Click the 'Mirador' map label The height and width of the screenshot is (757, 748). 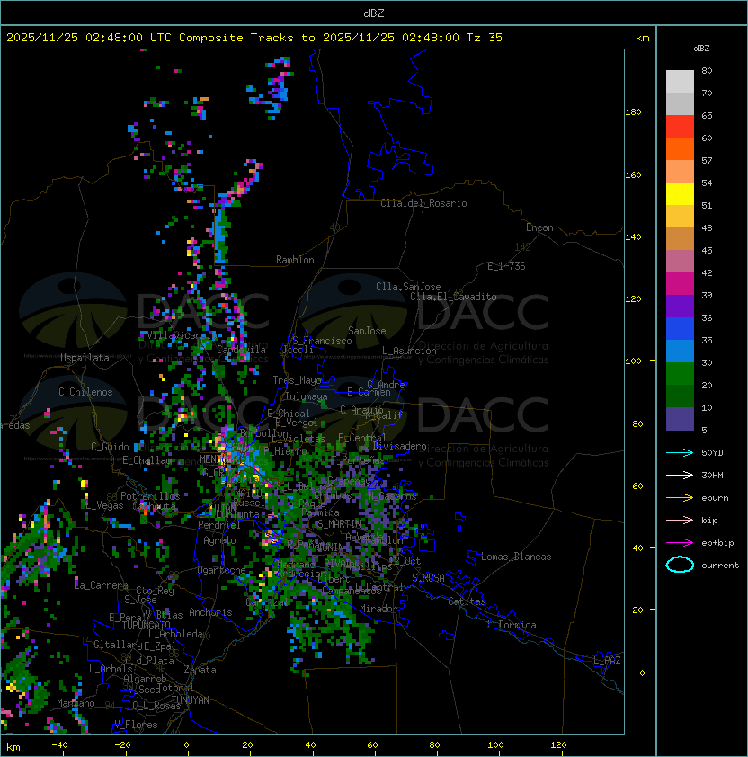378,609
